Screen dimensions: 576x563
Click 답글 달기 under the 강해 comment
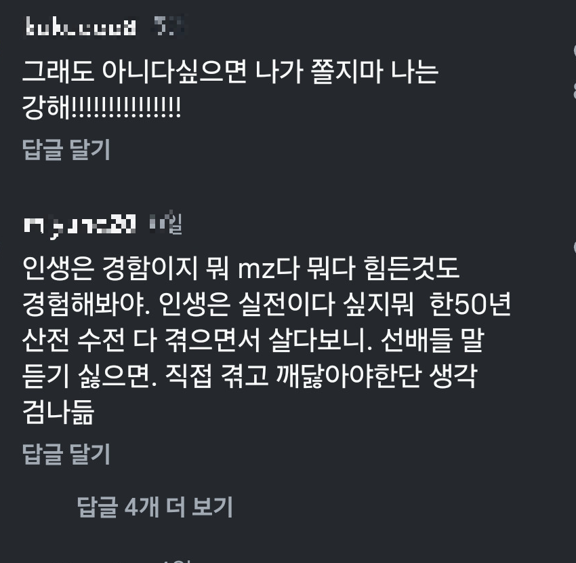pos(66,149)
